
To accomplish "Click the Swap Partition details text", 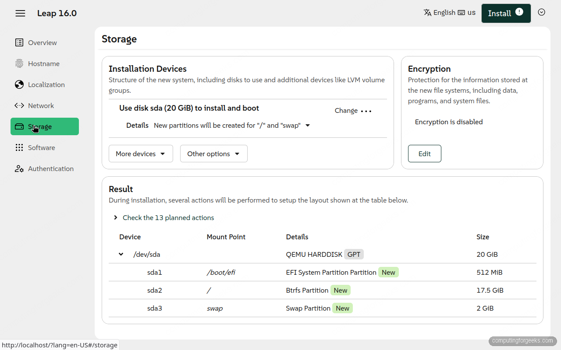I will coord(308,308).
